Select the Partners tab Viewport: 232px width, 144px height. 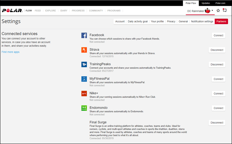click(x=221, y=21)
